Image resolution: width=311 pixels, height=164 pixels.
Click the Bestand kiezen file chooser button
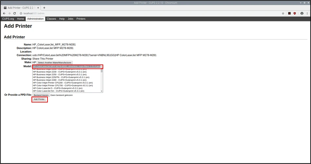coord(41,95)
